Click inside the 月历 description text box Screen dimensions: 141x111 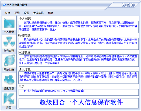79,92
